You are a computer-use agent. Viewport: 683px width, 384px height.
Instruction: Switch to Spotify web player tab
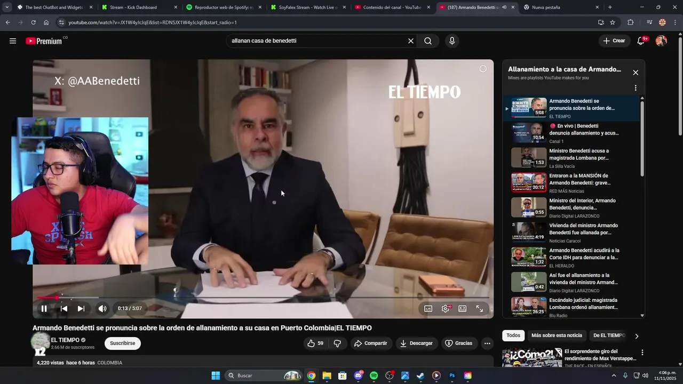click(x=222, y=7)
